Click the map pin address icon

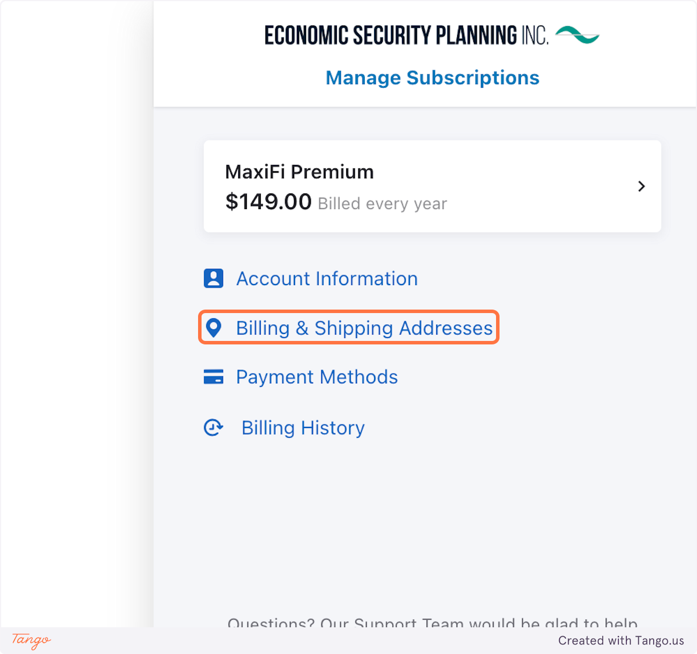(214, 328)
